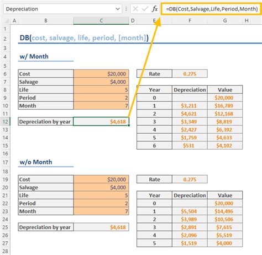262x255 pixels.
Task: Select the $4,618 result cell in row 25
Action: [101, 227]
